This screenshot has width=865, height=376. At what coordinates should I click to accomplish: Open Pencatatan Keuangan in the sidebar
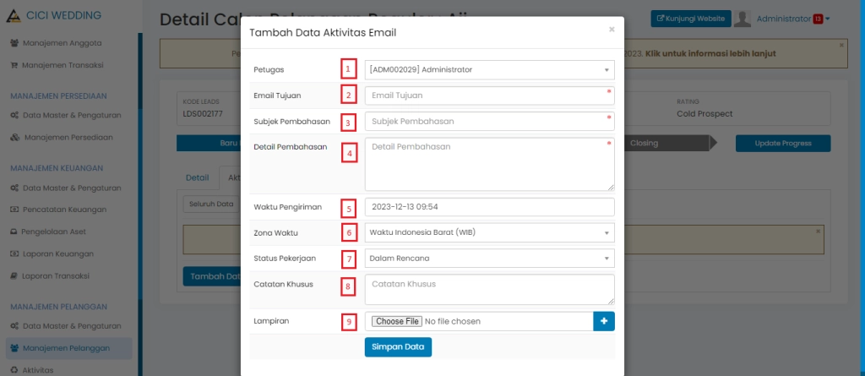(63, 209)
